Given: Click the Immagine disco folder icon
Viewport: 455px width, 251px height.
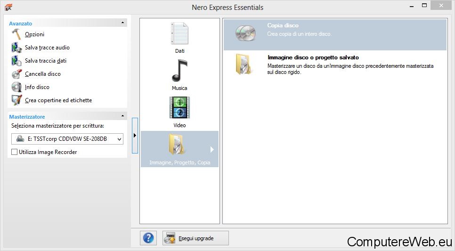Looking at the screenshot, I should pos(244,65).
